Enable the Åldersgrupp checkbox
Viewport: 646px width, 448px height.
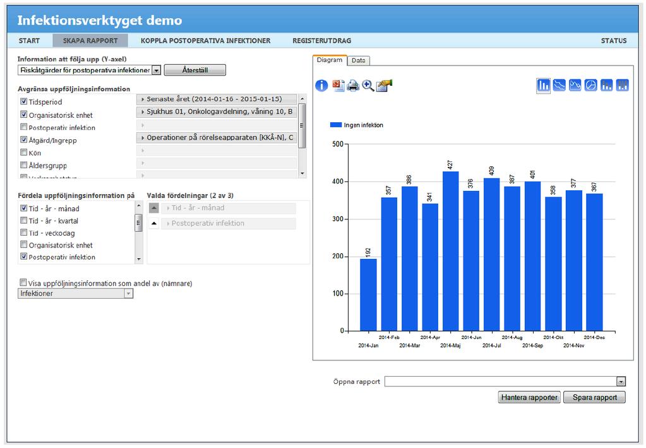coord(24,165)
